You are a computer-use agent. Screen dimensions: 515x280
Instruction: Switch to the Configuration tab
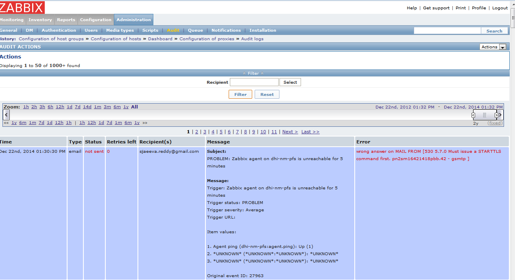[x=96, y=20]
